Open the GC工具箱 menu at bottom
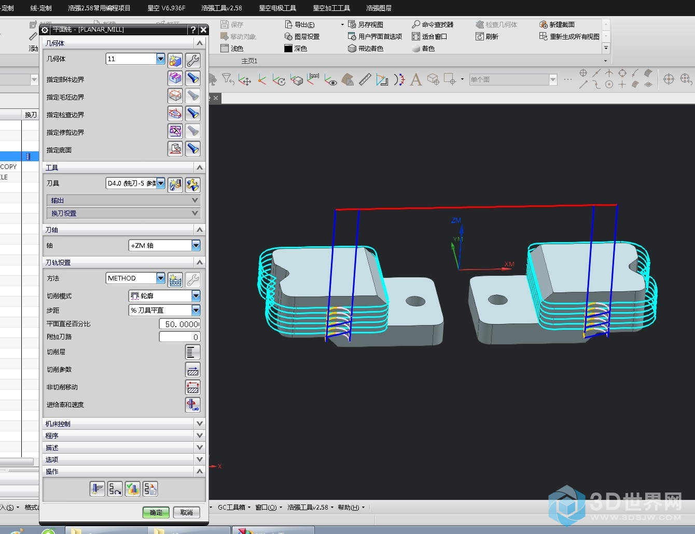The height and width of the screenshot is (534, 695). tap(233, 507)
